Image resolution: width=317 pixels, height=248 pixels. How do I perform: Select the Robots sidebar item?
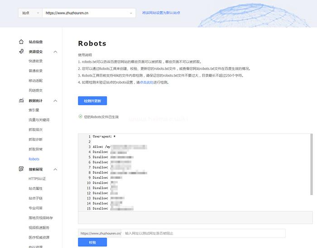click(x=34, y=159)
